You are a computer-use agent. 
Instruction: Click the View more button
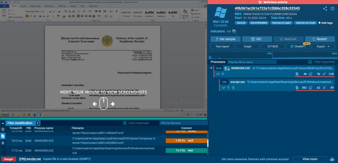coord(310,159)
